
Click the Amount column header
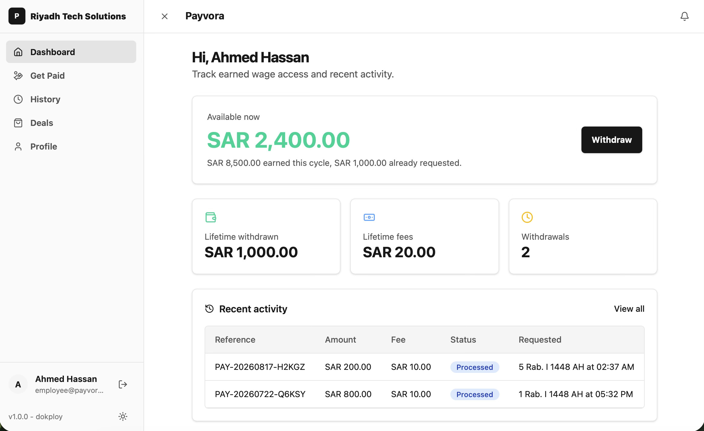coord(340,339)
